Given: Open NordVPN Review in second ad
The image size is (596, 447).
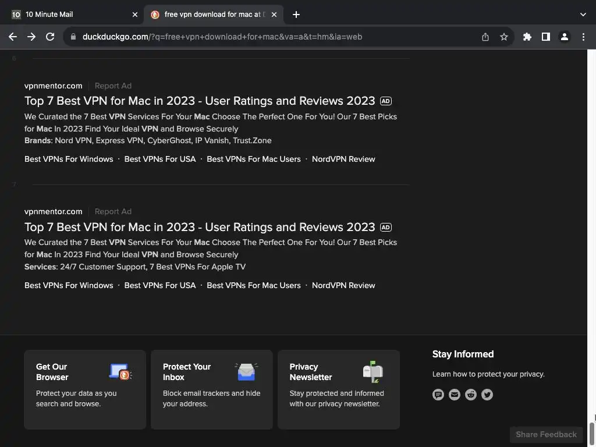Looking at the screenshot, I should [343, 285].
